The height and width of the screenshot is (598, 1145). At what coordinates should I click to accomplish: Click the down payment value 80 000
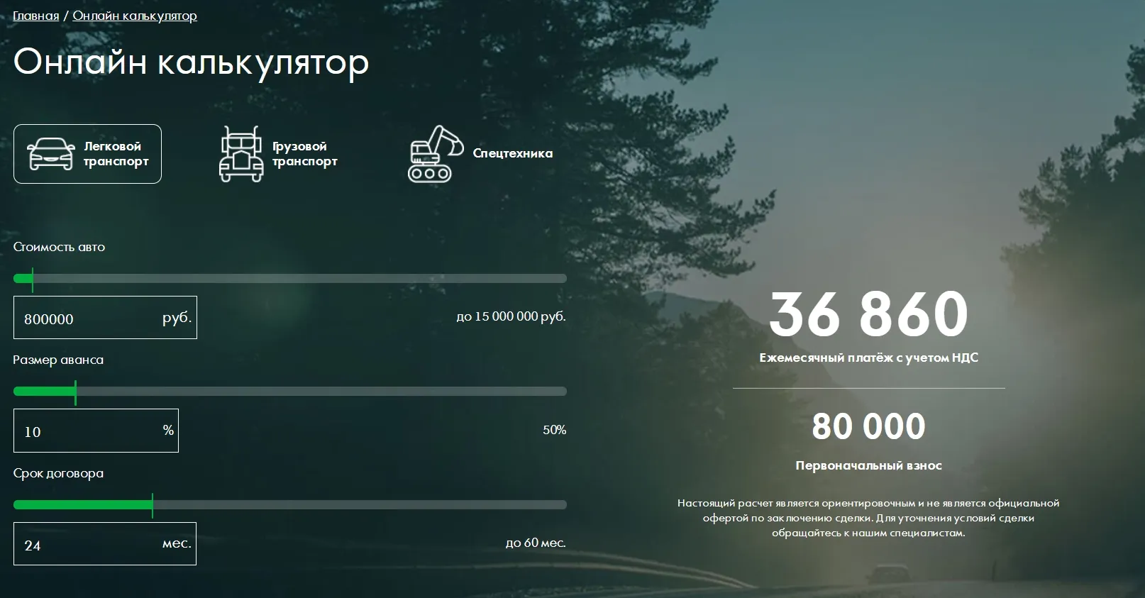click(x=868, y=426)
